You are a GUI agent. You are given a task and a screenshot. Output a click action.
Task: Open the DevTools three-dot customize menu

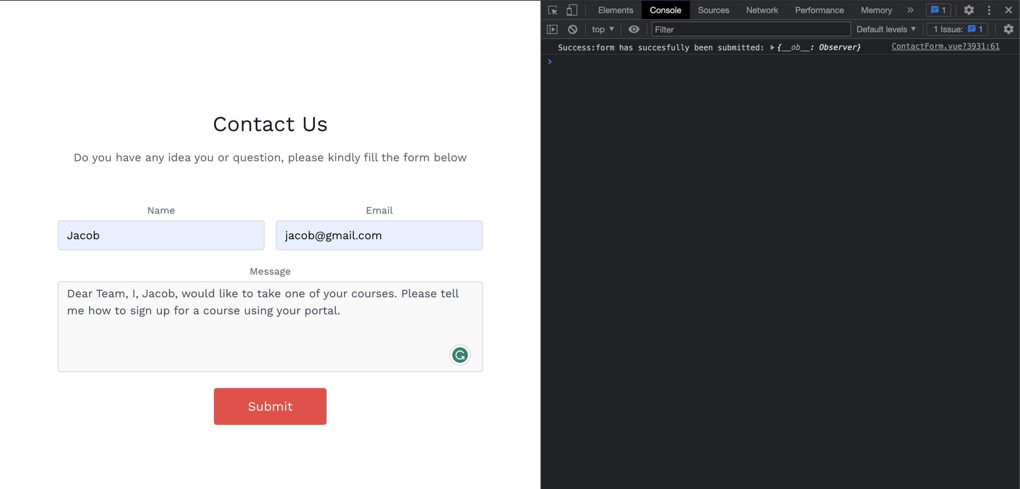coord(989,10)
